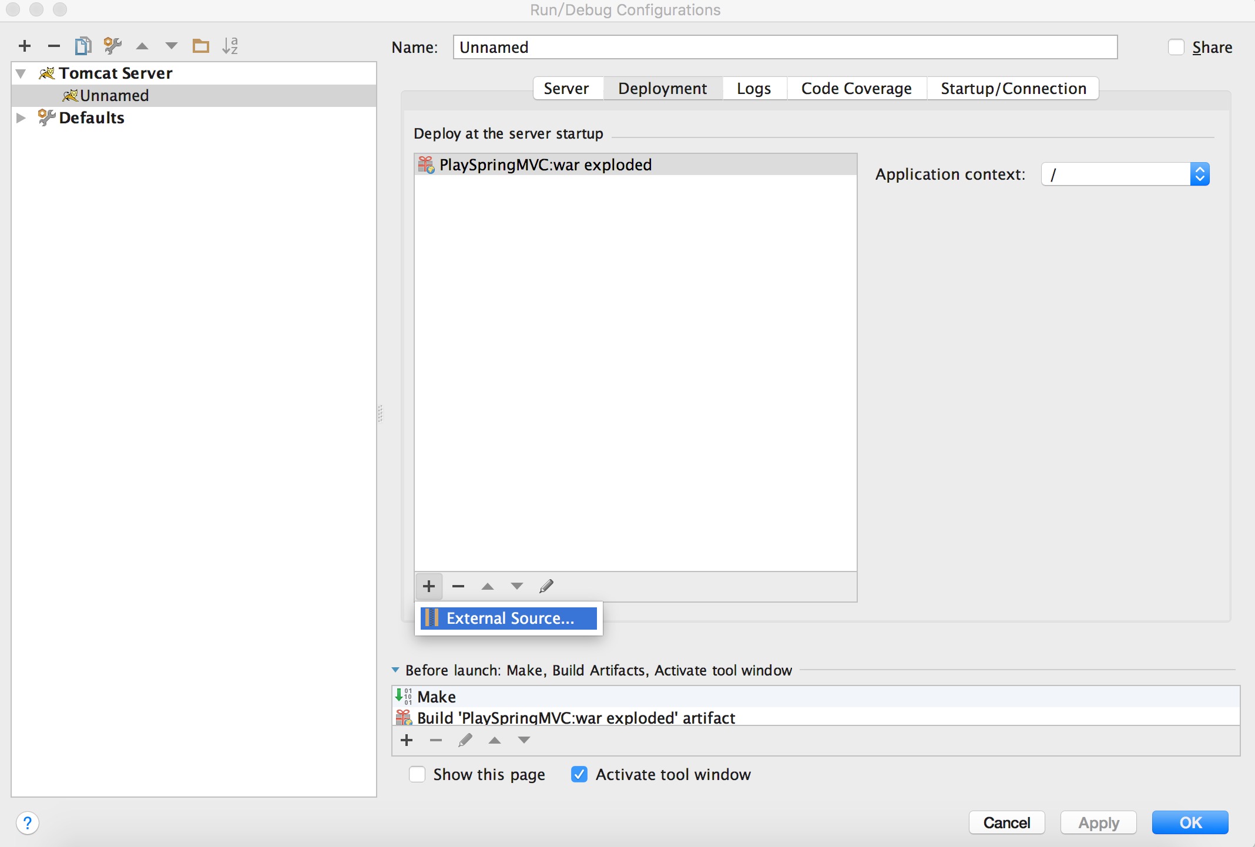This screenshot has width=1255, height=847.
Task: Click the Cancel button
Action: pyautogui.click(x=1006, y=822)
